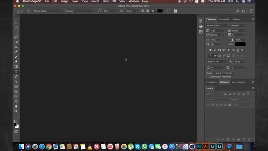Change the screen mode icon

pyautogui.click(x=16, y=131)
